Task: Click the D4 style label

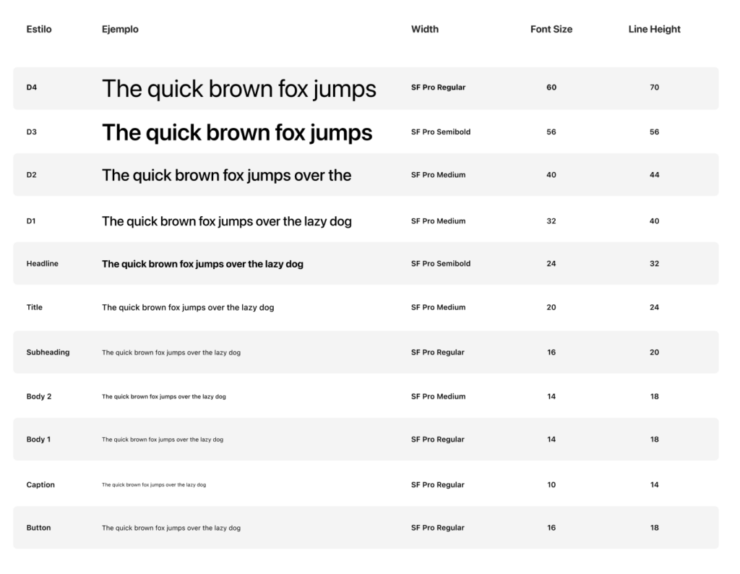Action: pos(32,87)
